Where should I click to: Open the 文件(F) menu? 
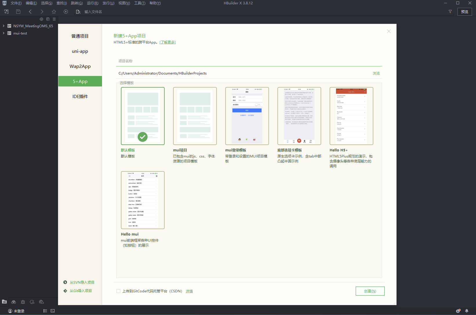[x=16, y=3]
